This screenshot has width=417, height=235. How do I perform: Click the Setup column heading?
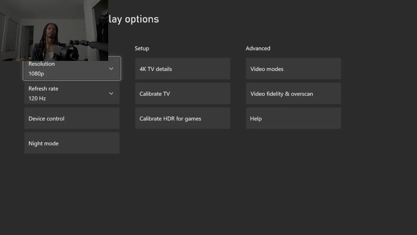(x=142, y=48)
